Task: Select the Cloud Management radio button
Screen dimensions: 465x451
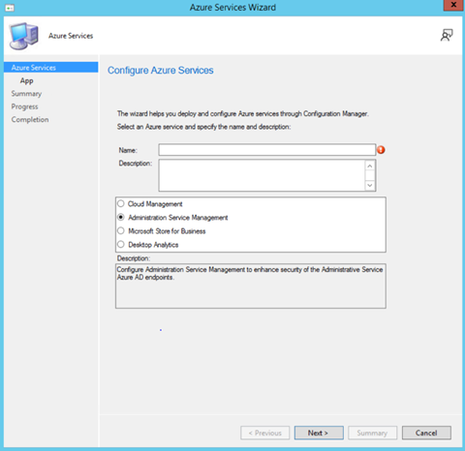Action: point(121,203)
